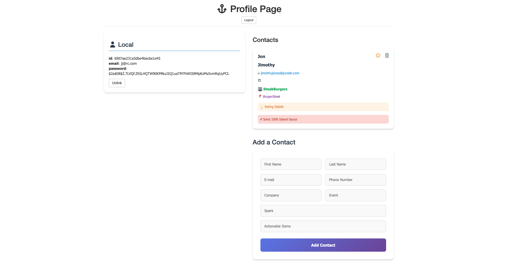This screenshot has width=507, height=268.
Task: Open the jimothyjones@junieb.com email link
Action: point(280,73)
